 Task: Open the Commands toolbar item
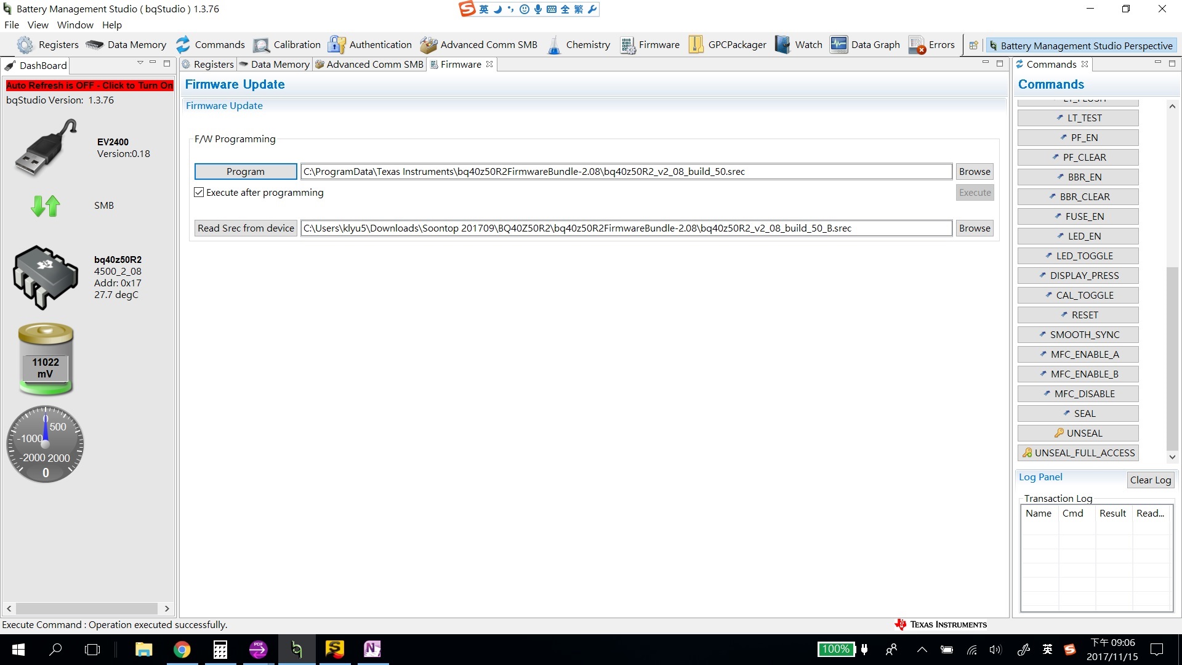tap(209, 45)
